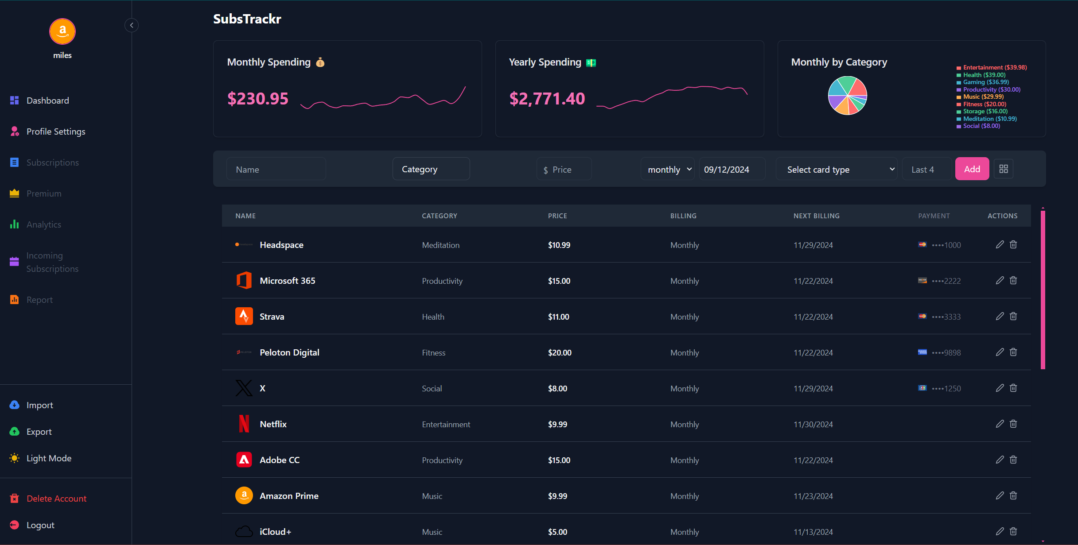The width and height of the screenshot is (1078, 545).
Task: Edit the Adobe CC subscription
Action: 1000,460
